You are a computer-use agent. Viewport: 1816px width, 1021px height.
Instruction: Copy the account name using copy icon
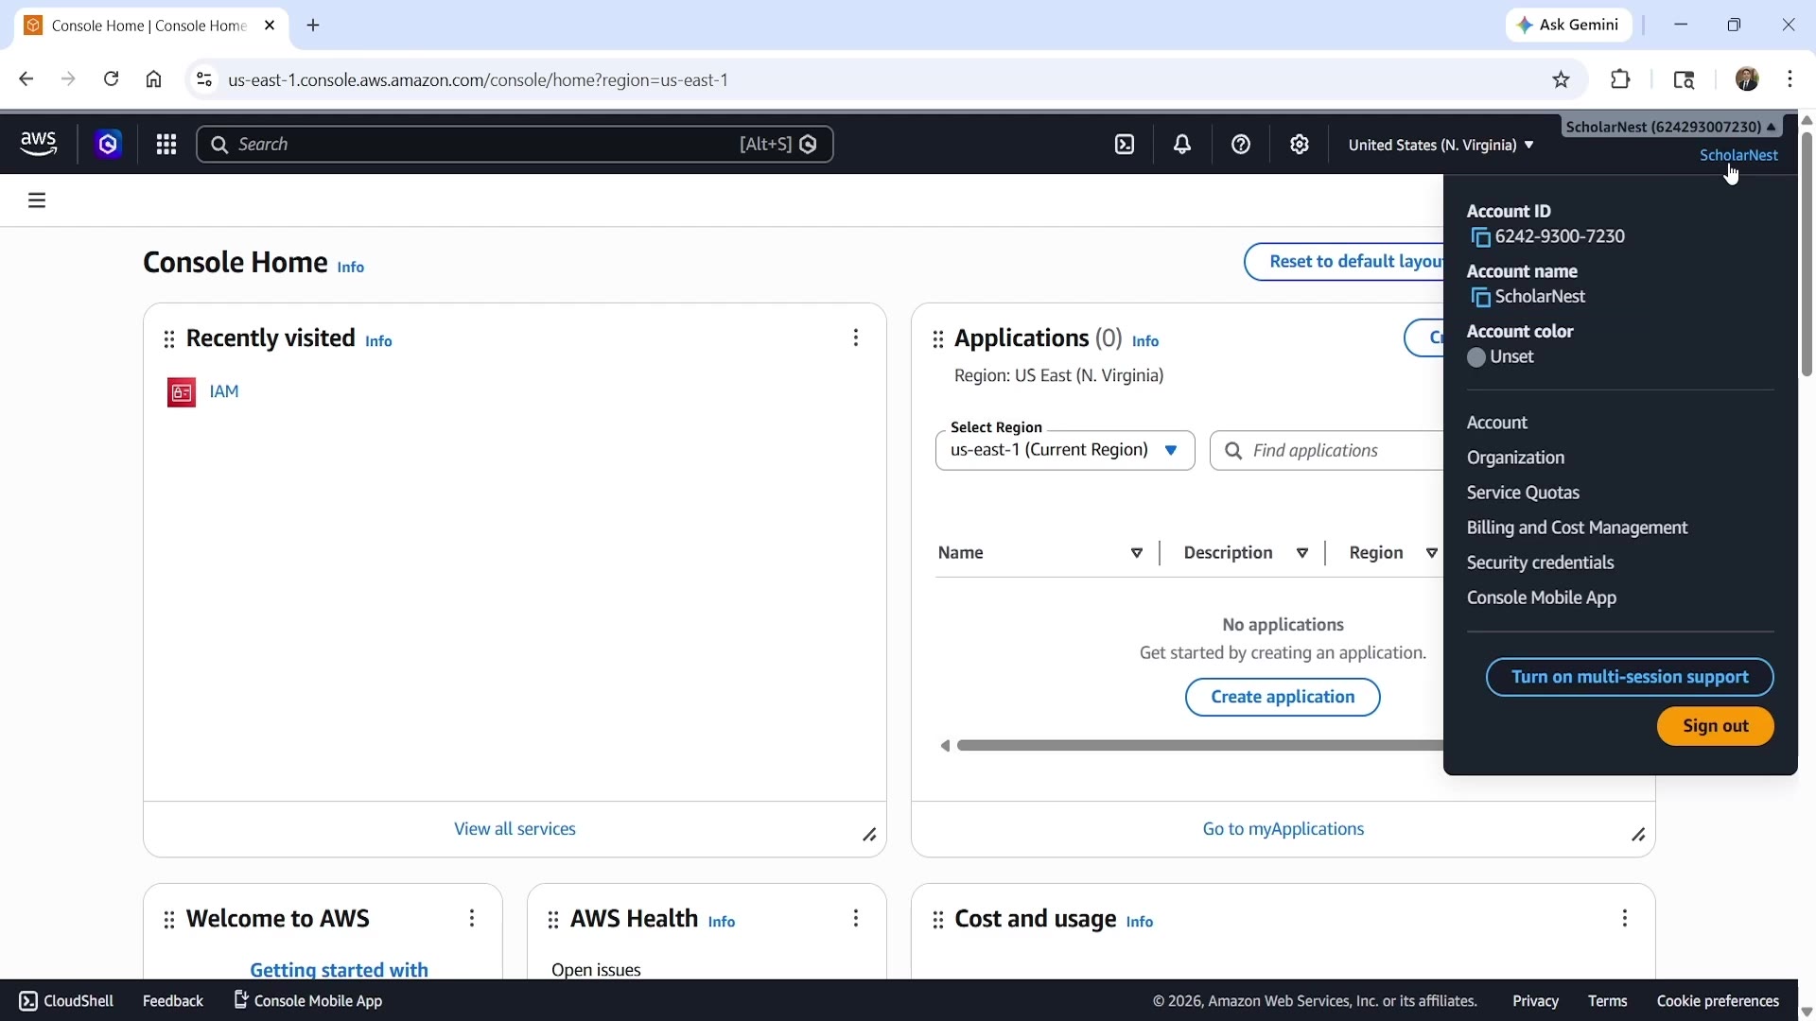point(1480,298)
